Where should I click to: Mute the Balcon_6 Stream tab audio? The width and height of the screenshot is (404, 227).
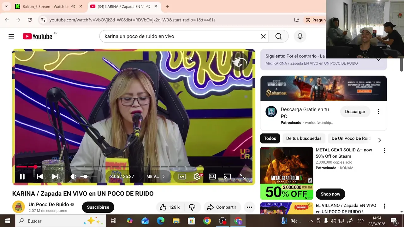click(x=73, y=6)
